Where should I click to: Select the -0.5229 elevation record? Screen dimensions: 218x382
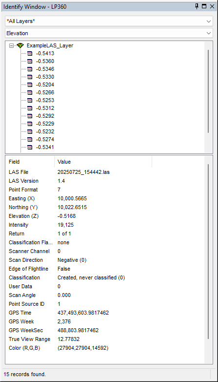pos(45,124)
